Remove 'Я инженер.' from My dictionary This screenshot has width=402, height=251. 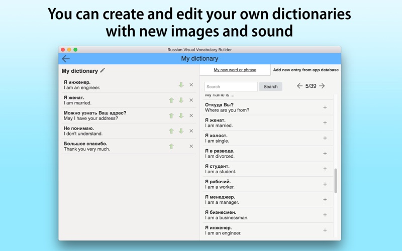tap(191, 85)
